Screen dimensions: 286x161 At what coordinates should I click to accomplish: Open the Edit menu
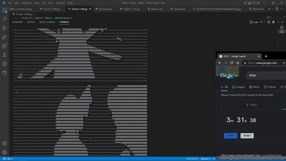[17, 3]
